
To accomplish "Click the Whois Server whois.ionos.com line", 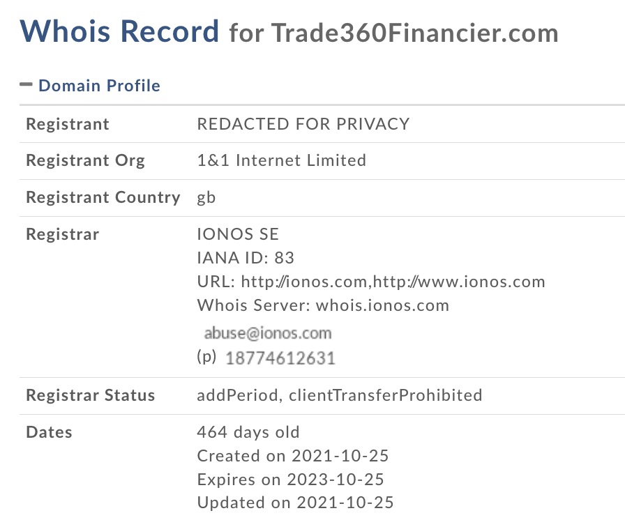I will [x=323, y=305].
